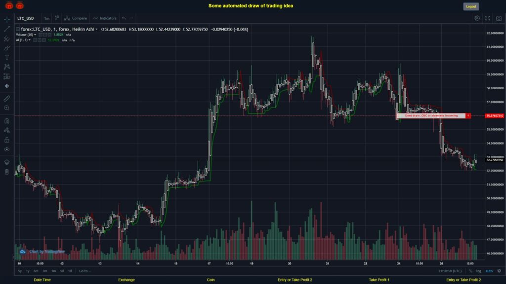Collapse the chart legend toggle

[18, 29]
